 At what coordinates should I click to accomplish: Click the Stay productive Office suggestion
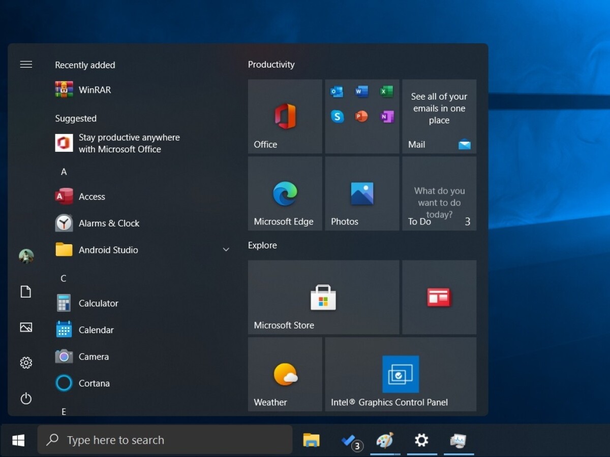(129, 143)
